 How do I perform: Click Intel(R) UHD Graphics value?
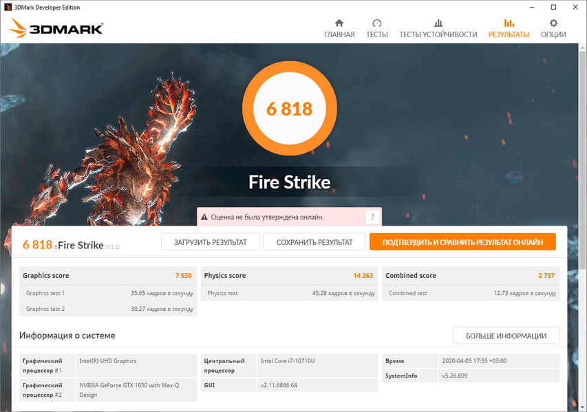[x=108, y=360]
